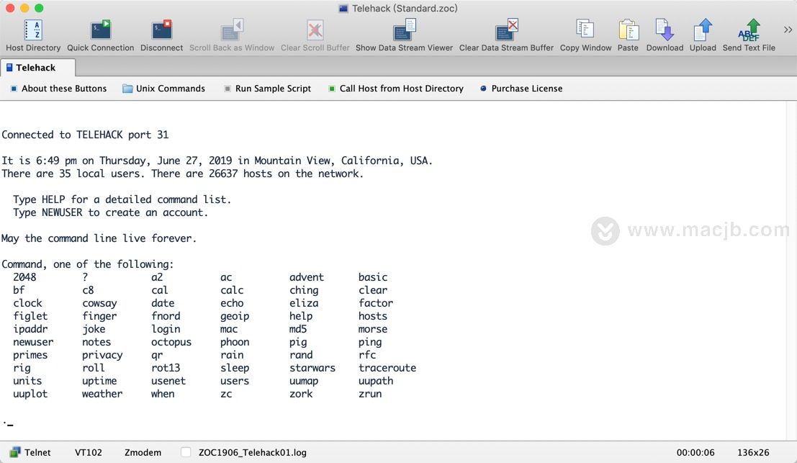
Task: Click the 'weather' command text
Action: (x=102, y=393)
